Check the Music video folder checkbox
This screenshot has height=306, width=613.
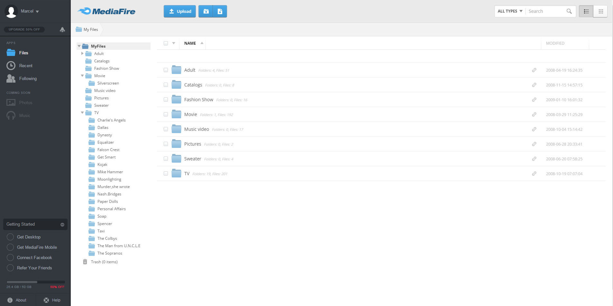(166, 129)
